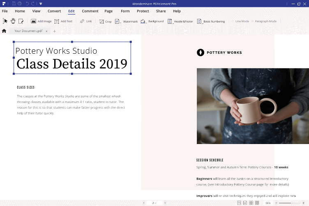The height and width of the screenshot is (206, 309).
Task: Enable Line Mode radio option
Action: coord(233,21)
